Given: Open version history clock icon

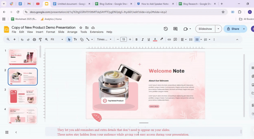Looking at the screenshot, I should click(x=165, y=29).
